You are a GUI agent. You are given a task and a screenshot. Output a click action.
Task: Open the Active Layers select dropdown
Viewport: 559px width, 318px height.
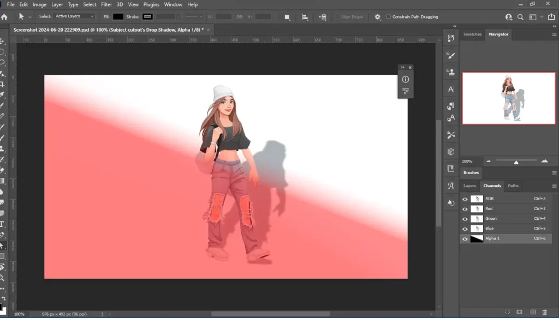(75, 16)
